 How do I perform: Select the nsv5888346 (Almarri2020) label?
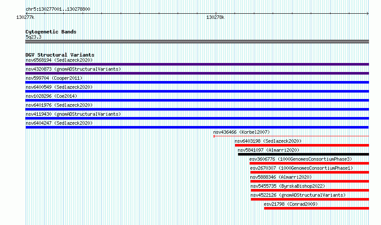coord(281,177)
